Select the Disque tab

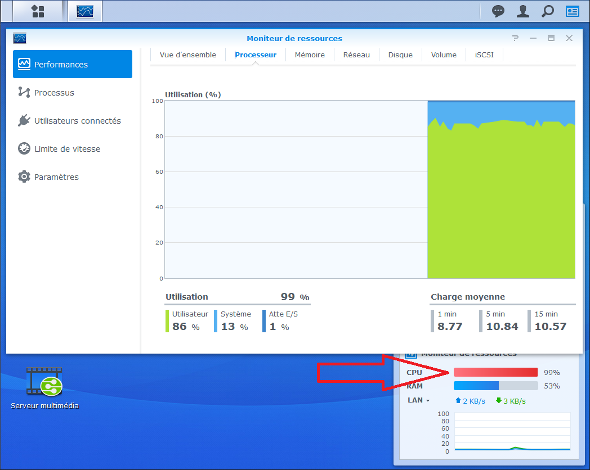pyautogui.click(x=400, y=55)
